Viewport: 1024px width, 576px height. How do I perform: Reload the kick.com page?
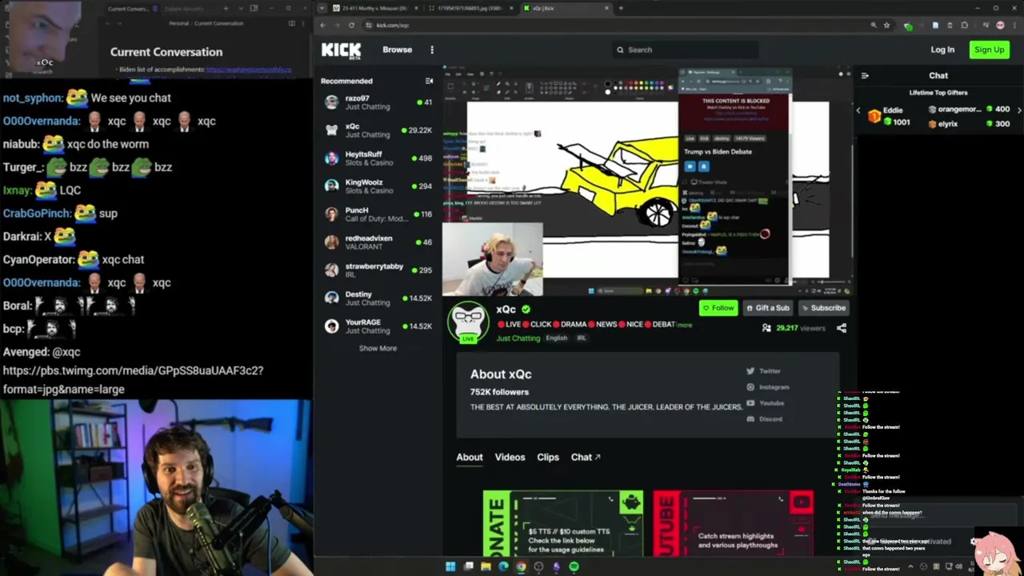click(351, 25)
